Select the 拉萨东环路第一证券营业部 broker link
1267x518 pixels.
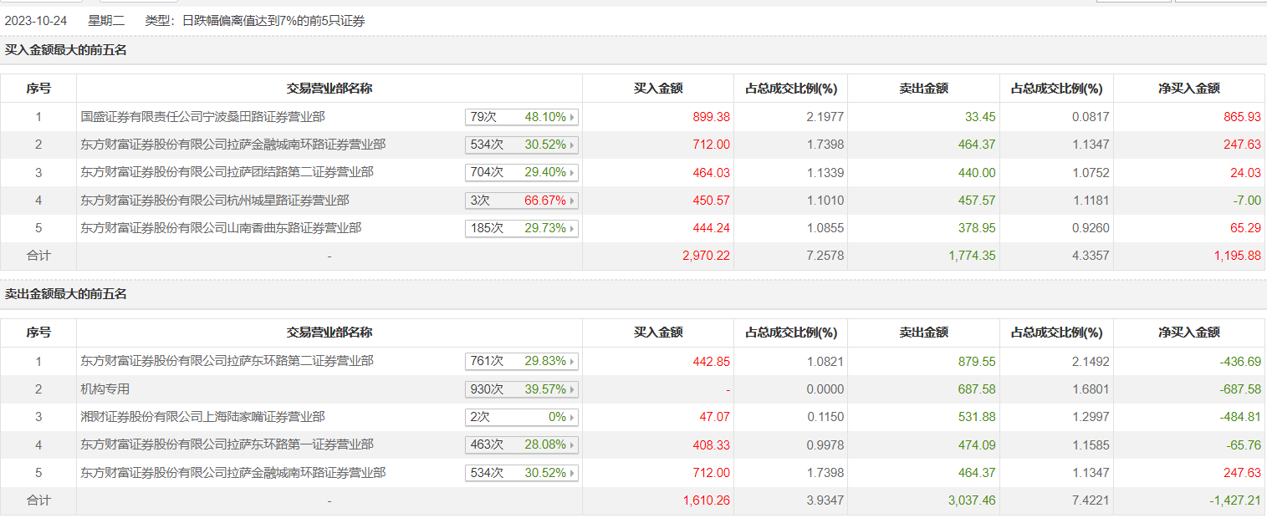(227, 444)
